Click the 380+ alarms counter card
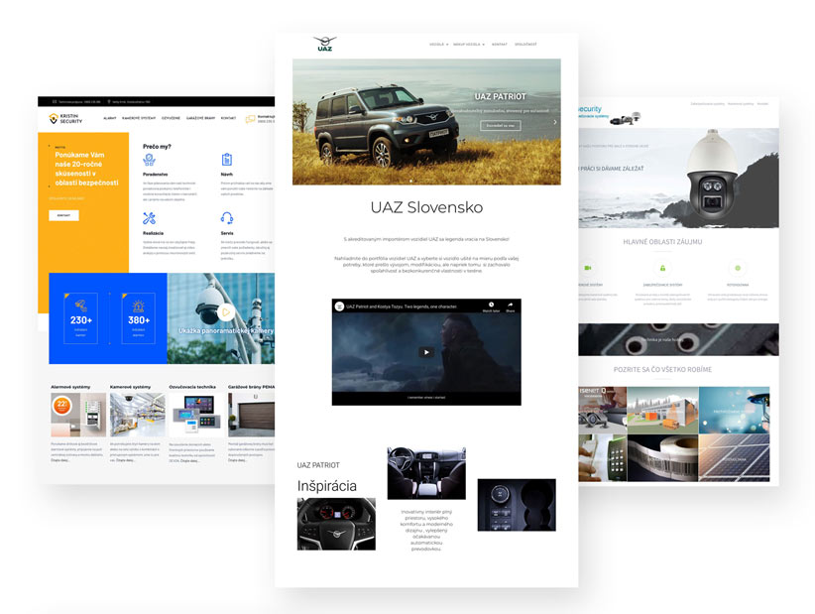 click(138, 318)
